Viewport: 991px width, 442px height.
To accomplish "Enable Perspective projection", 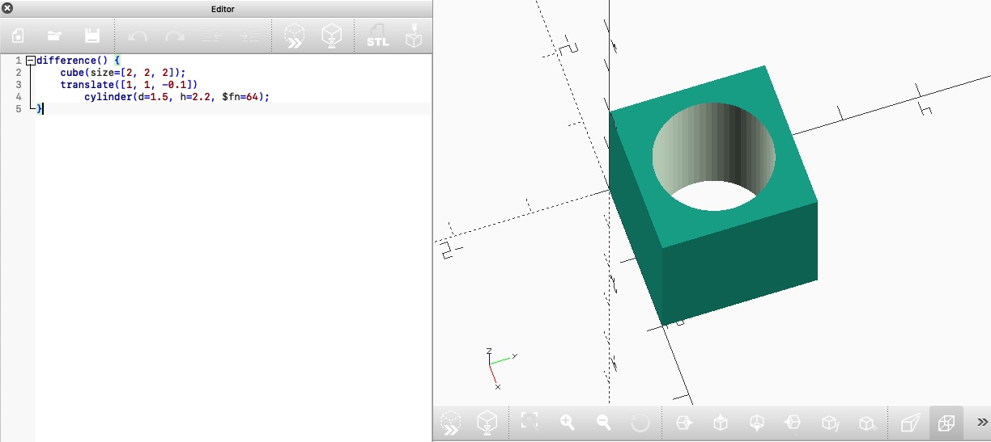I will (910, 423).
